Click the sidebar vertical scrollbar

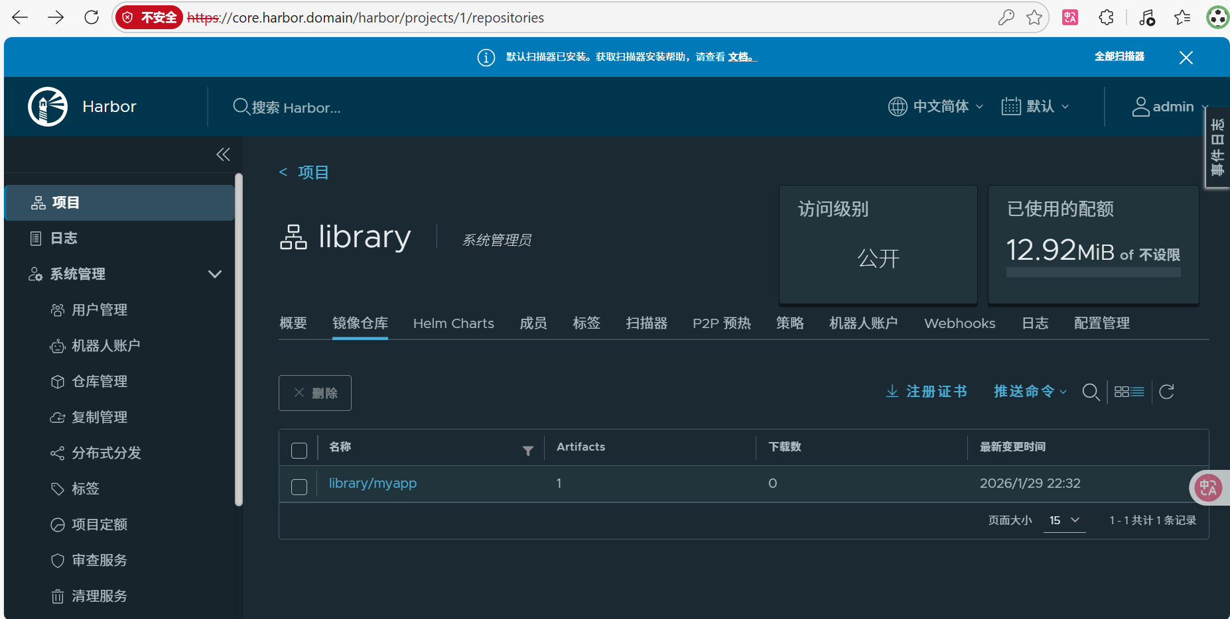[239, 340]
